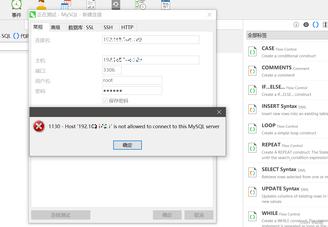Open the Model diagram toolbar icon
The height and width of the screenshot is (227, 328).
point(166,5)
